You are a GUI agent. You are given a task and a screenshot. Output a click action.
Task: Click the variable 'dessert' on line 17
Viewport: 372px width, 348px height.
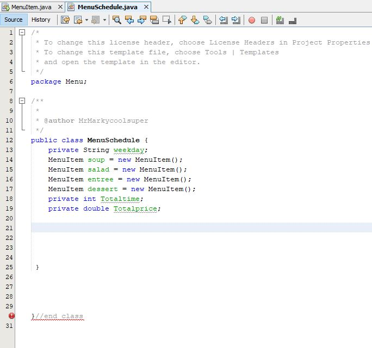[x=103, y=189]
